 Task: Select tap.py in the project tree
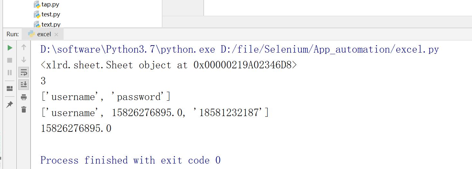tap(50, 4)
